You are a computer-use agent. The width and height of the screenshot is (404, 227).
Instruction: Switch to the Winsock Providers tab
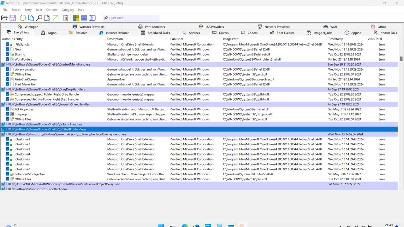[88, 27]
